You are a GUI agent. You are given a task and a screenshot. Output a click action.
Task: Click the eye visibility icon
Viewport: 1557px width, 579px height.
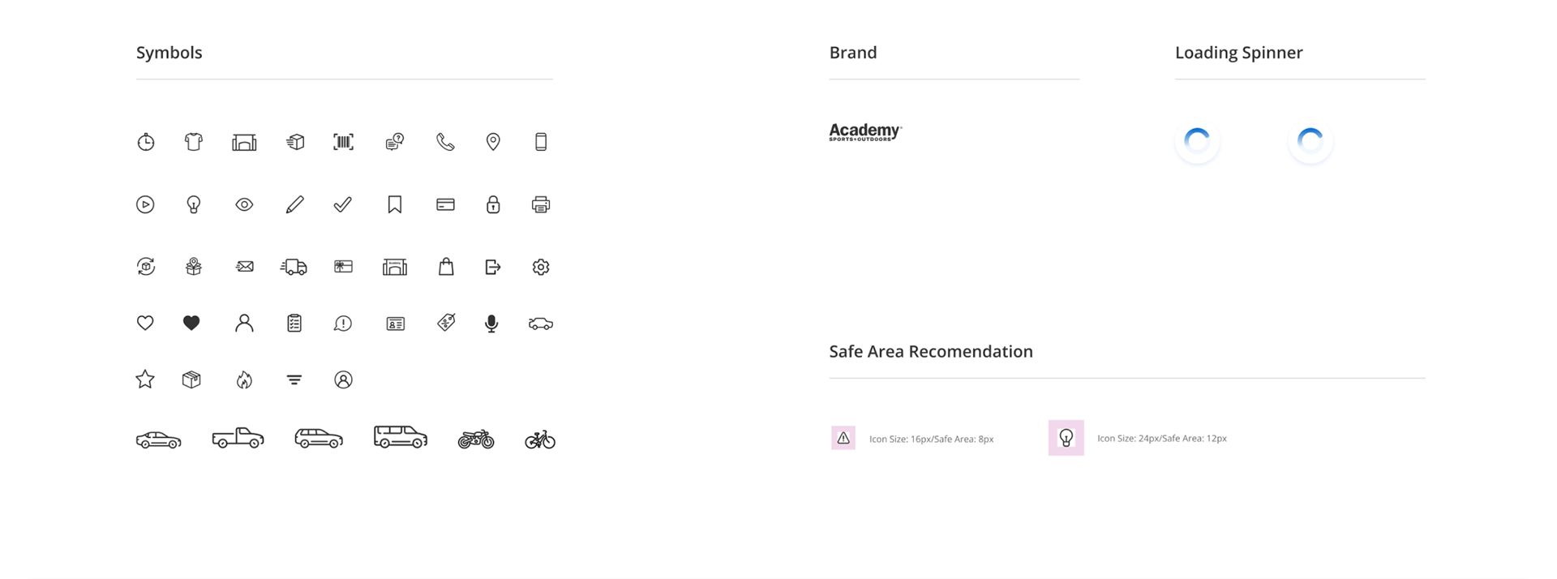(244, 204)
